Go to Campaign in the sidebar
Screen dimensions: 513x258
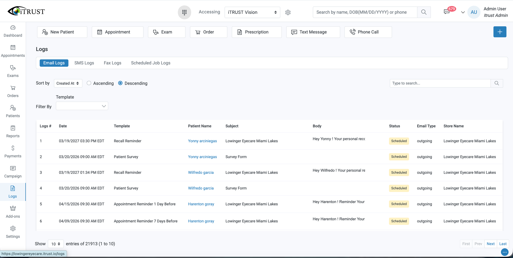[x=13, y=172]
